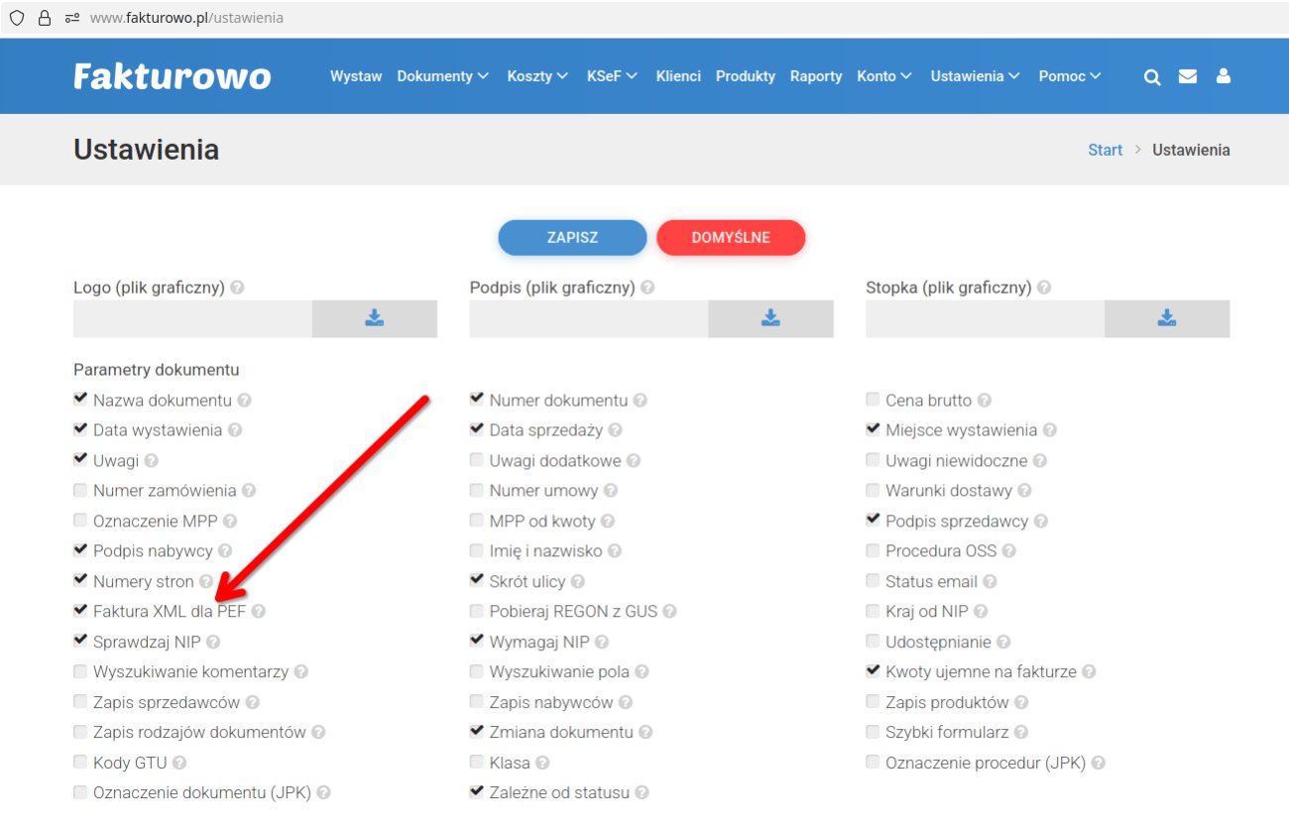Click the Podpis file upload icon
Image resolution: width=1289 pixels, height=830 pixels.
pyautogui.click(x=770, y=318)
